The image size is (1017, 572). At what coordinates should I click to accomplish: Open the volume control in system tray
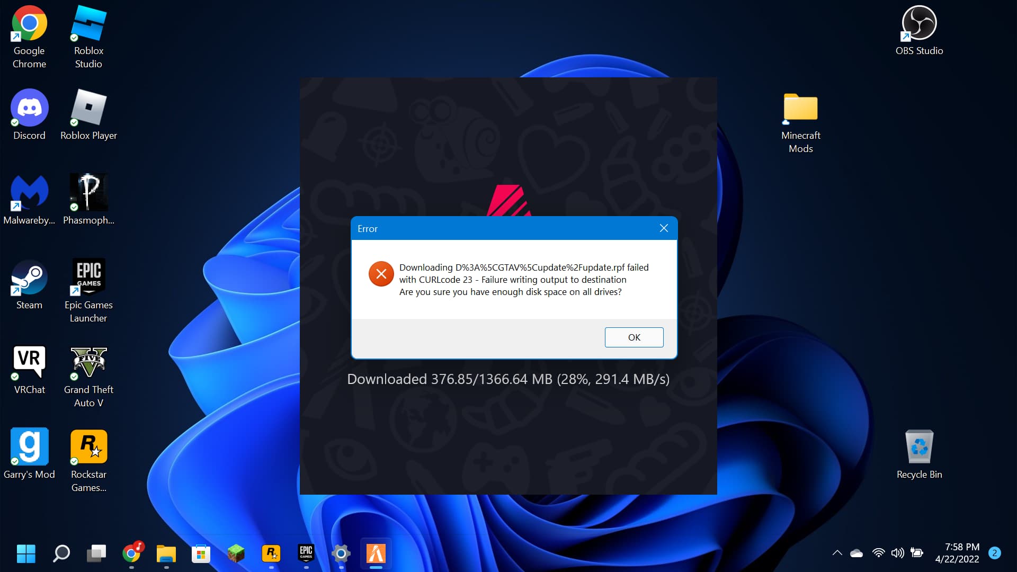[897, 553]
